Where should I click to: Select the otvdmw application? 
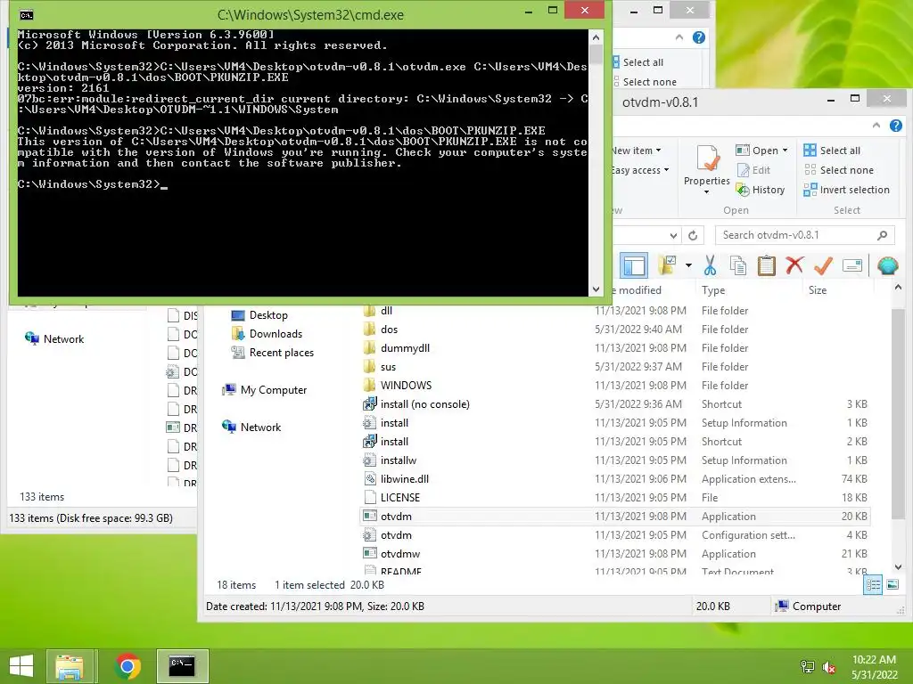400,554
